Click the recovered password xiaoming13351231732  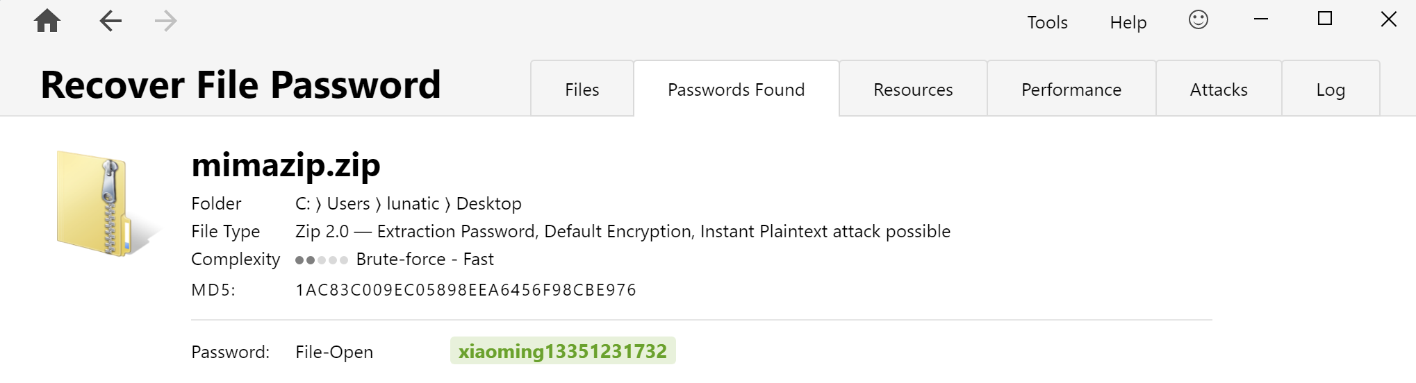coord(563,351)
